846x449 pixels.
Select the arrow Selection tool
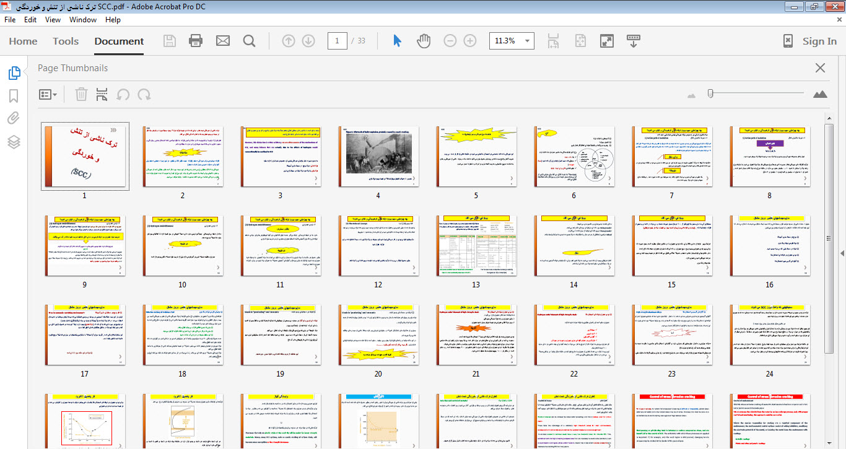click(x=398, y=41)
